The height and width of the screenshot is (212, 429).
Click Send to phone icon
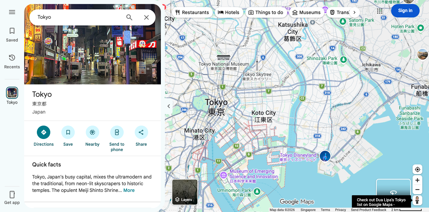point(117,132)
